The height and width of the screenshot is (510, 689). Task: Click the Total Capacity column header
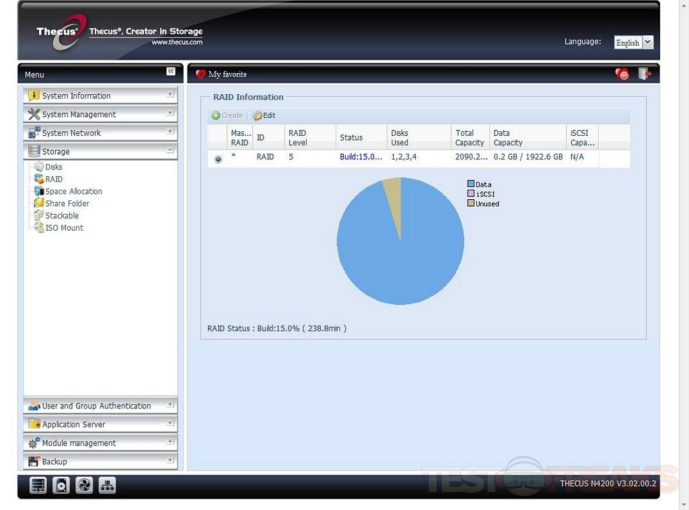point(470,137)
